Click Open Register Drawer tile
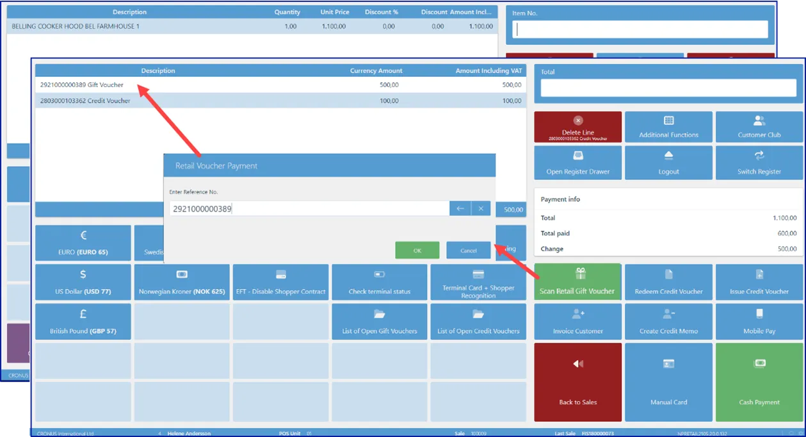This screenshot has height=437, width=806. (x=577, y=163)
